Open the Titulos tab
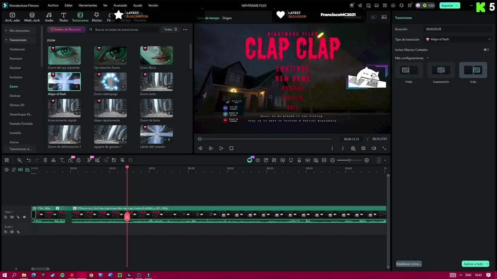 click(63, 17)
